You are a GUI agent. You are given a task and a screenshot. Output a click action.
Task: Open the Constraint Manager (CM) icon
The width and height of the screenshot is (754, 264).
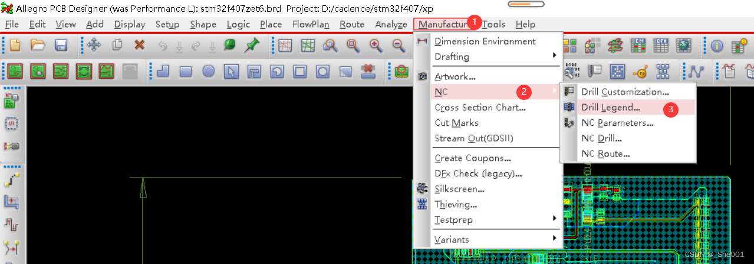click(638, 45)
